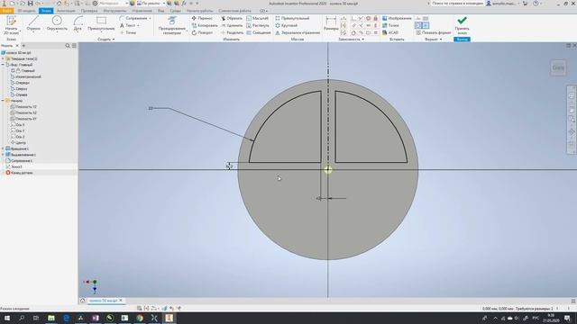Select the Arc (Дуга) sketch tool
The image size is (577, 324).
[x=78, y=23]
